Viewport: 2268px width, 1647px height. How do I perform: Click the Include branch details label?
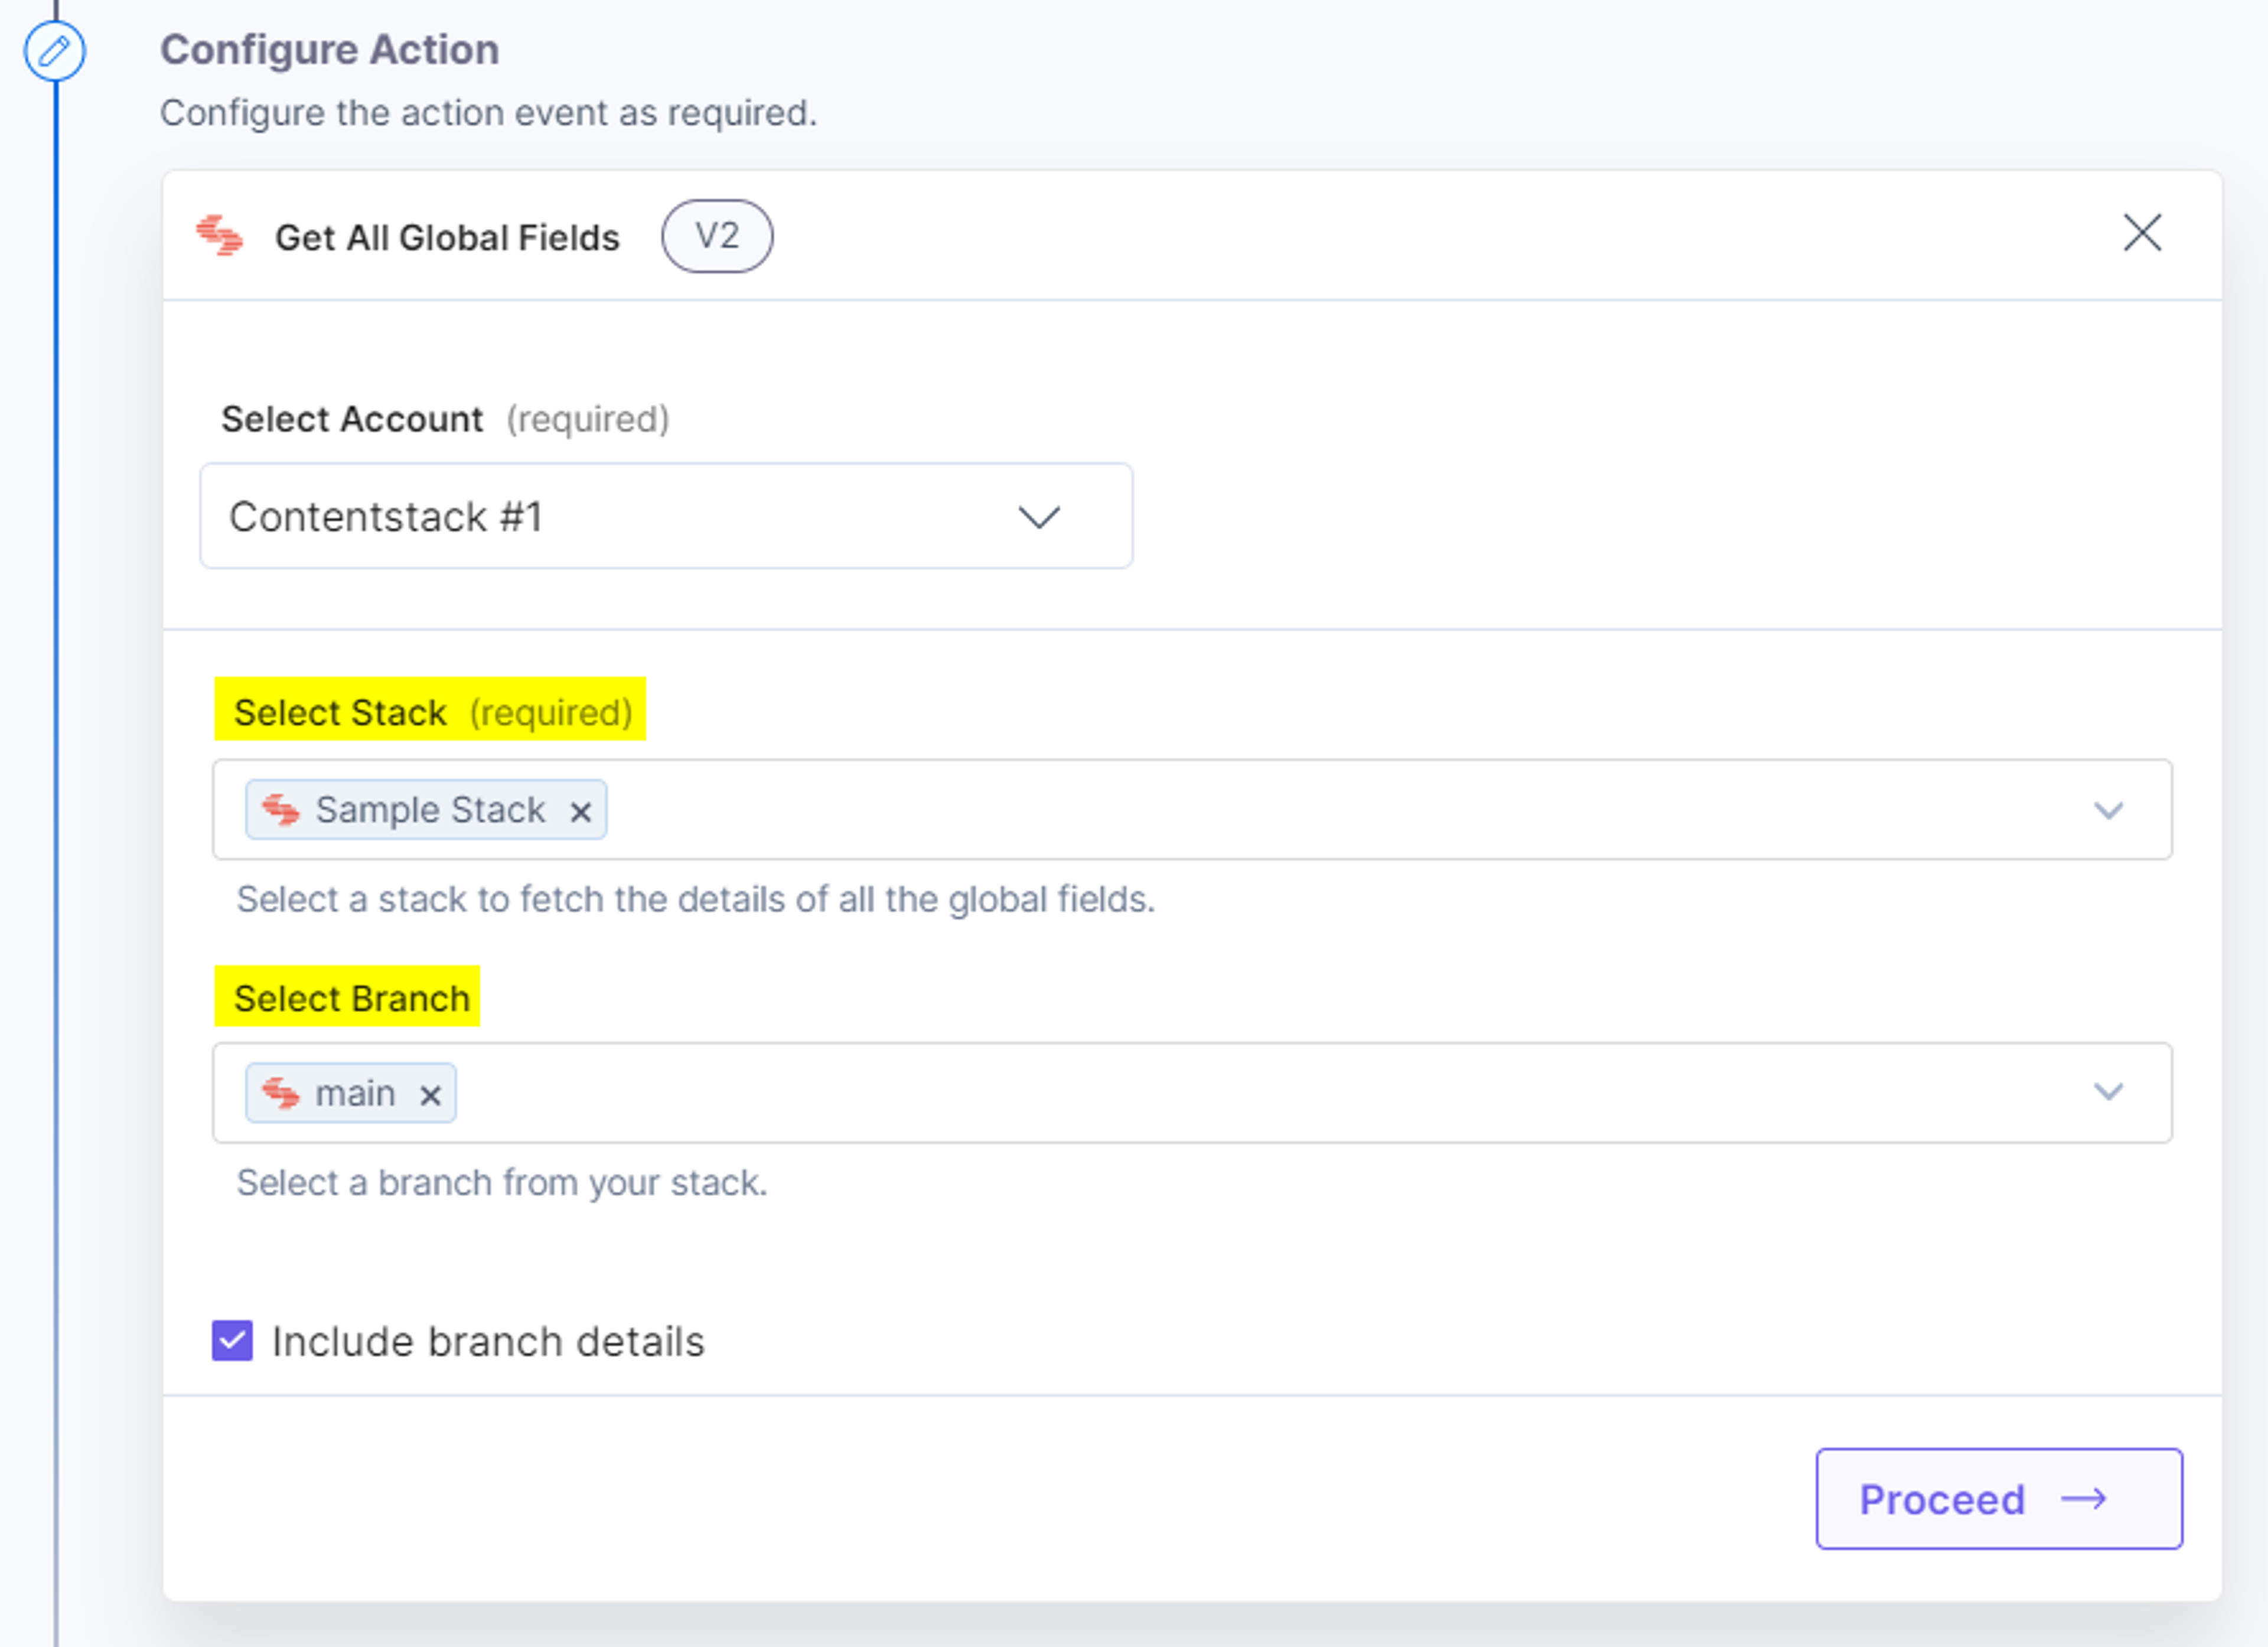[x=488, y=1342]
